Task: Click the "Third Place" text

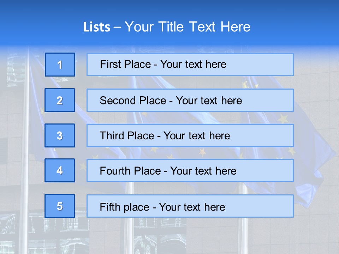Action: tap(127, 136)
